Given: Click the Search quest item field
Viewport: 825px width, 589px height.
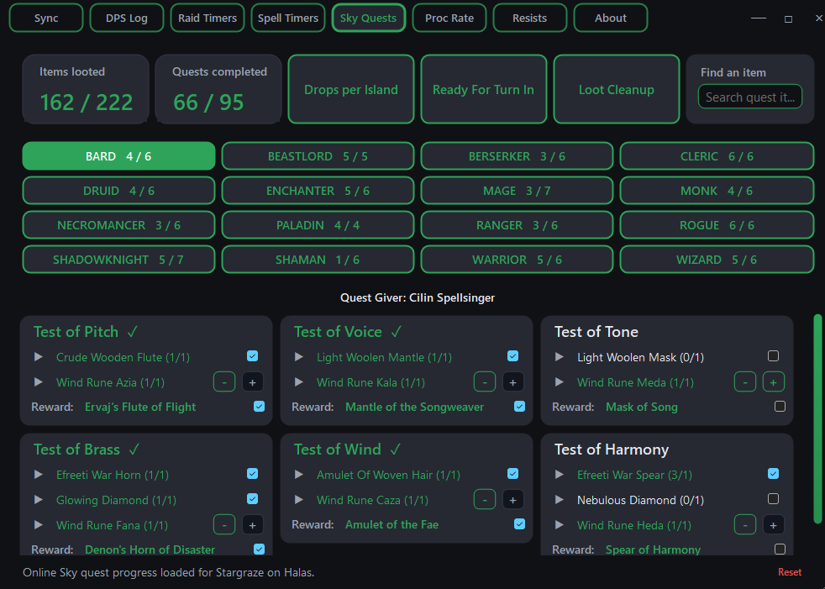Looking at the screenshot, I should pos(749,97).
